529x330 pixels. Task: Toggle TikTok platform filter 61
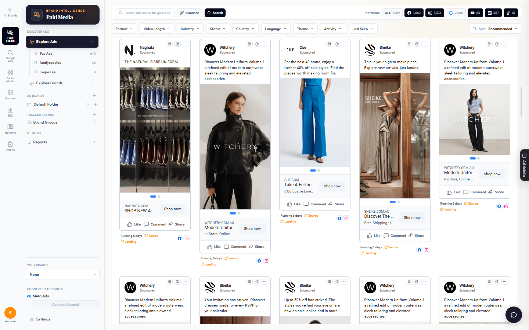(511, 13)
